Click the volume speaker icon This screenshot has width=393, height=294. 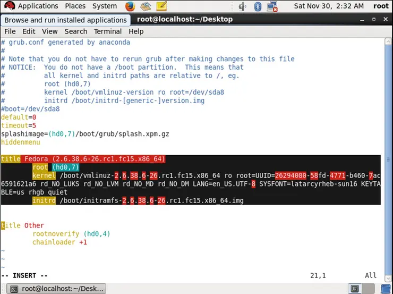tap(243, 6)
